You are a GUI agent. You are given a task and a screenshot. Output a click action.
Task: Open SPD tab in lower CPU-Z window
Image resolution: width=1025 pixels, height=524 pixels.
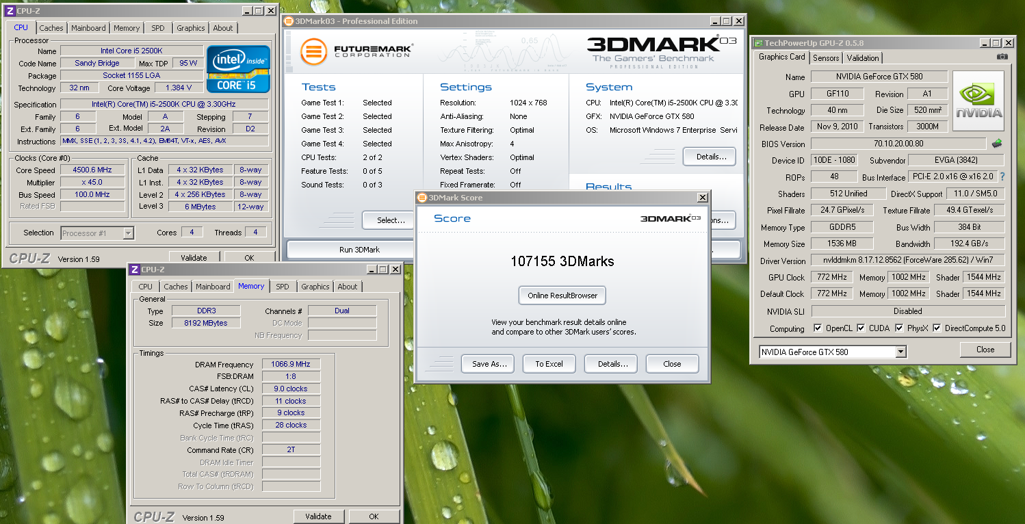(x=283, y=287)
